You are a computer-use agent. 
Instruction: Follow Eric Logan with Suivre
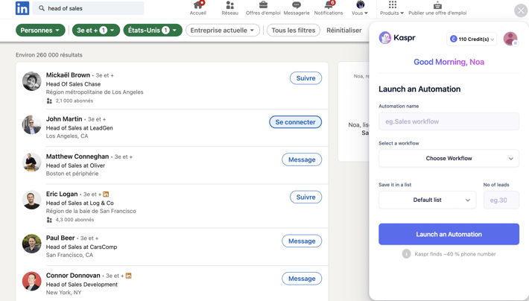(x=305, y=197)
